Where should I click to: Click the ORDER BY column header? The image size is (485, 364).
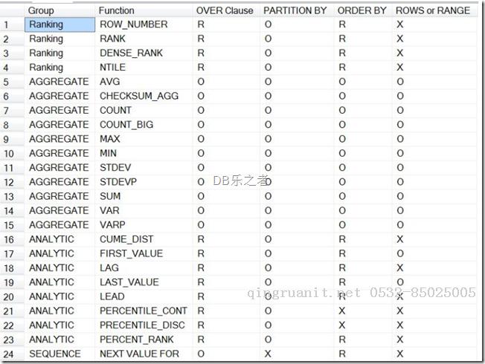(362, 10)
